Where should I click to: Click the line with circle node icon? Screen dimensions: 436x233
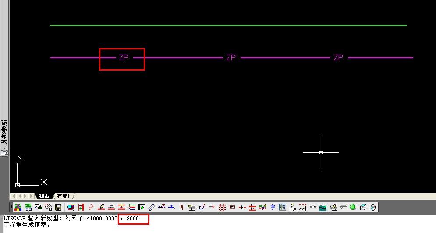click(x=313, y=207)
